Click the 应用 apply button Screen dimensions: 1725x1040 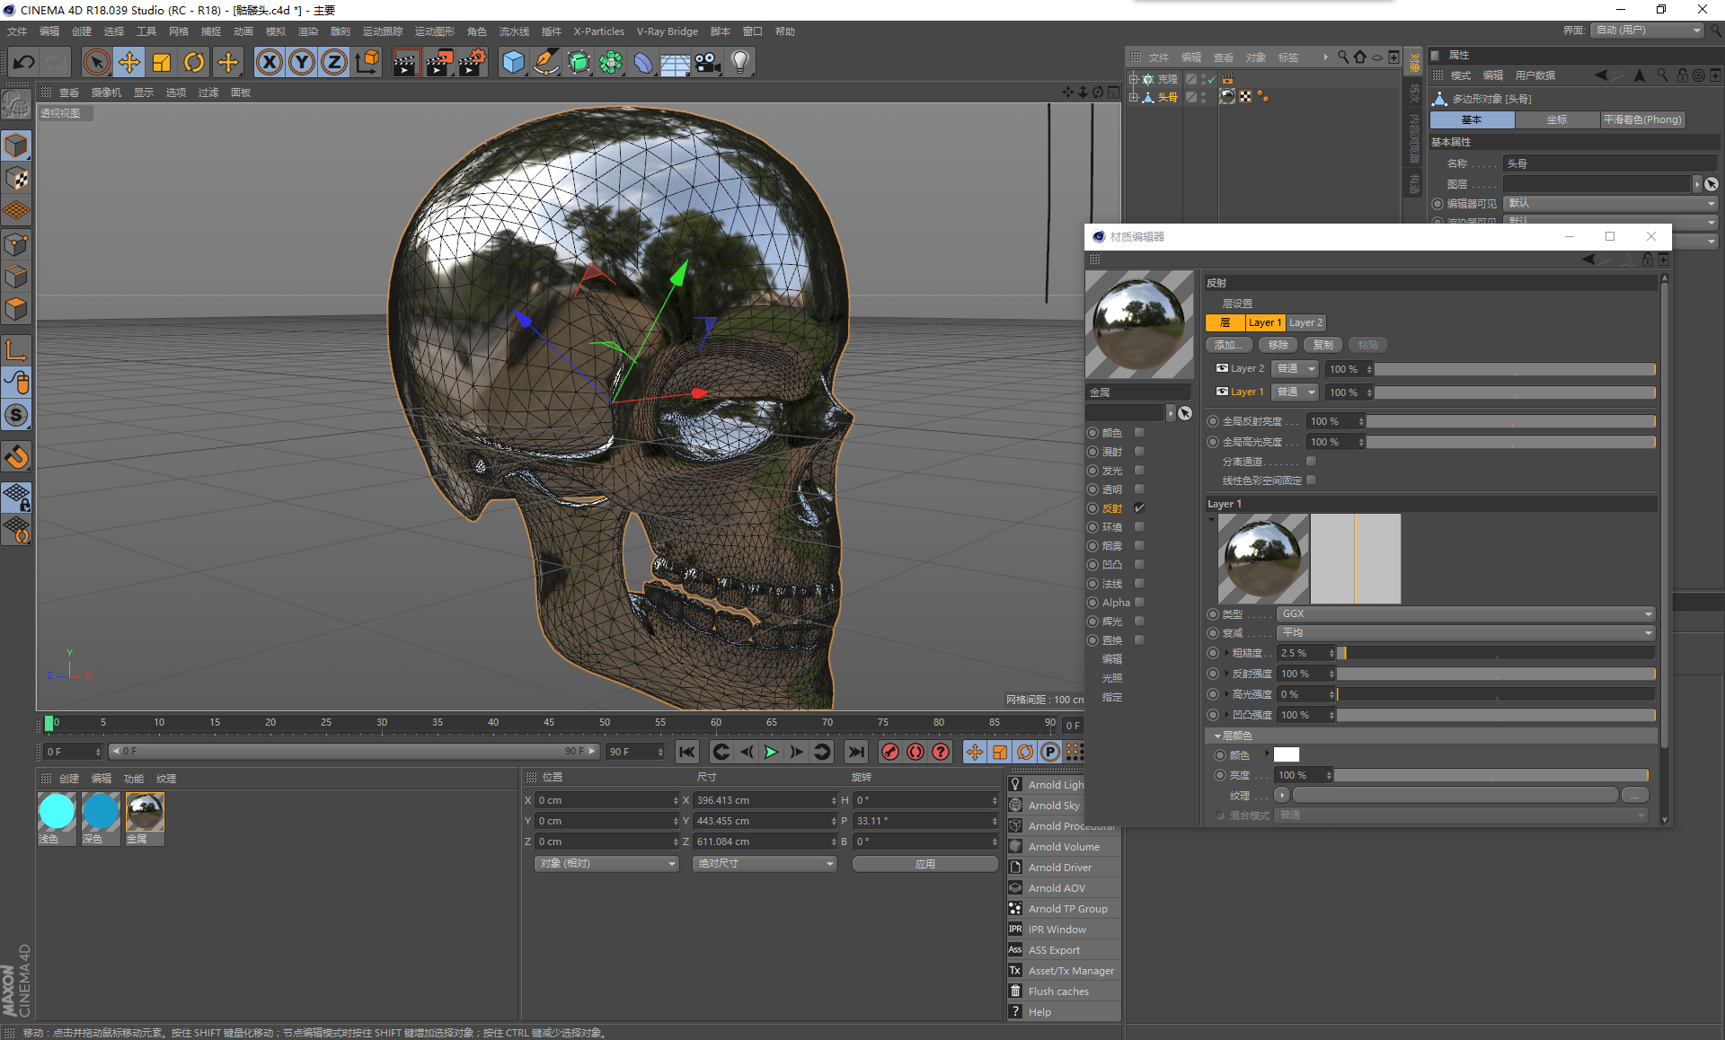(x=924, y=863)
